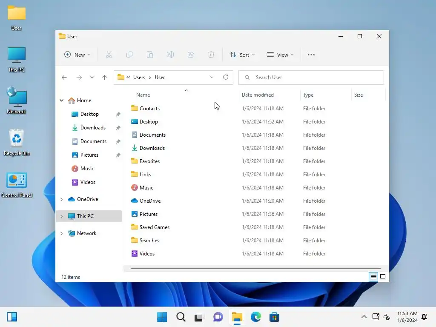436x327 pixels.
Task: Open clock and date in taskbar
Action: point(407,317)
